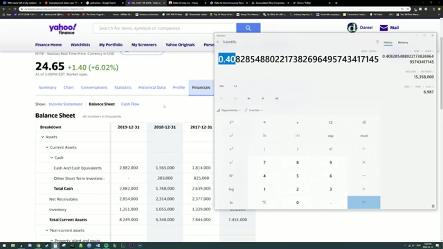
Task: Open the Statistics tab
Action: point(123,87)
